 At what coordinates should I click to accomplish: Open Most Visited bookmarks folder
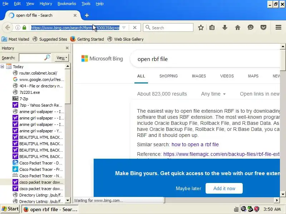point(15,39)
